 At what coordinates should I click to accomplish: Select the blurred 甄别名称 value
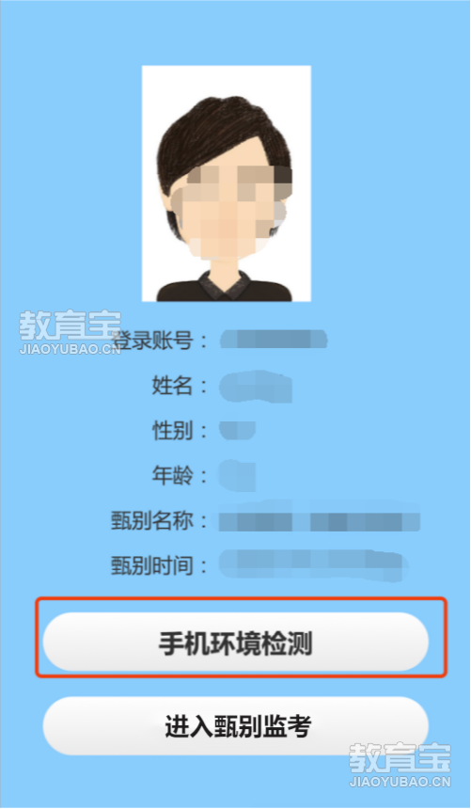pos(320,520)
